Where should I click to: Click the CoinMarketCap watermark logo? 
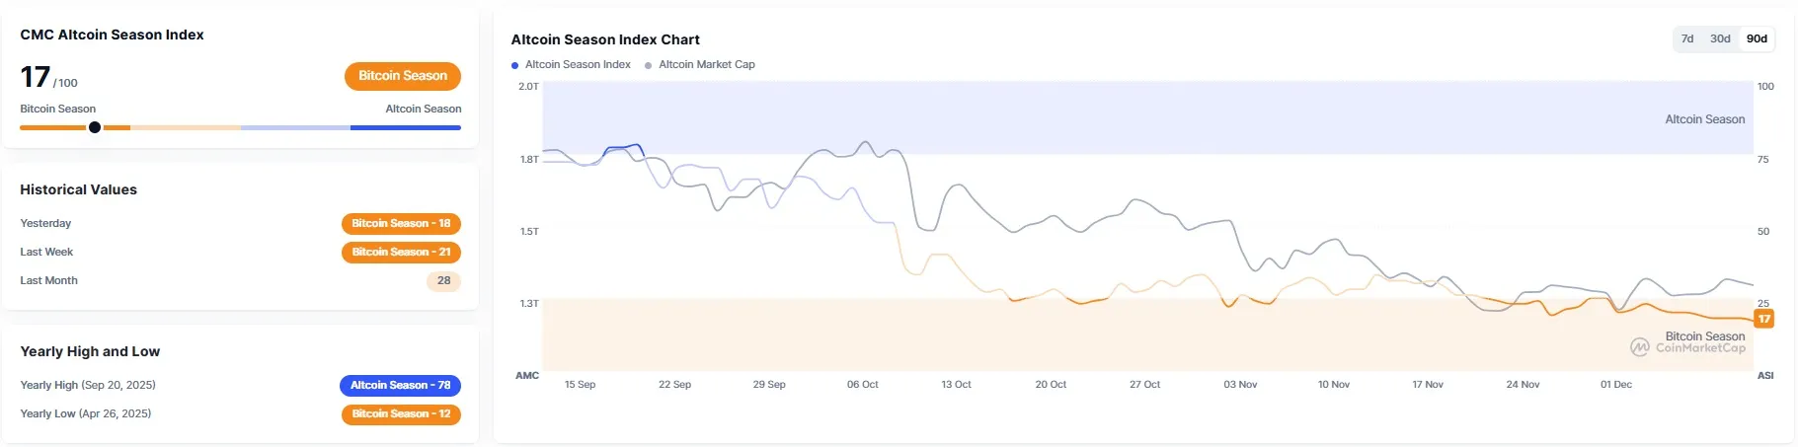pyautogui.click(x=1639, y=347)
